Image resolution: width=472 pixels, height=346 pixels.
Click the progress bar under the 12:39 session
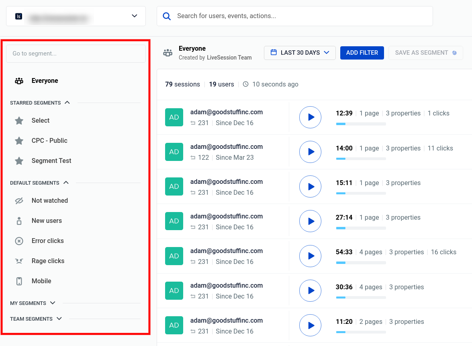point(361,124)
